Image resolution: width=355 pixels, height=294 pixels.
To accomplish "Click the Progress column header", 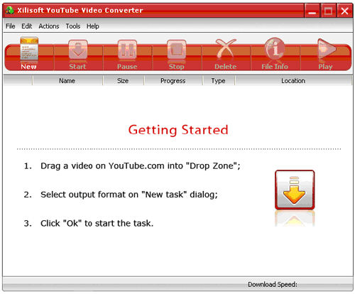I will click(173, 81).
